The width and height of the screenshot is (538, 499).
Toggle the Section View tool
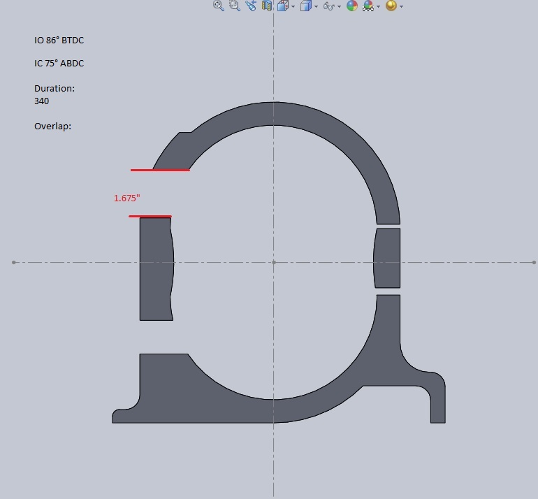pyautogui.click(x=266, y=6)
